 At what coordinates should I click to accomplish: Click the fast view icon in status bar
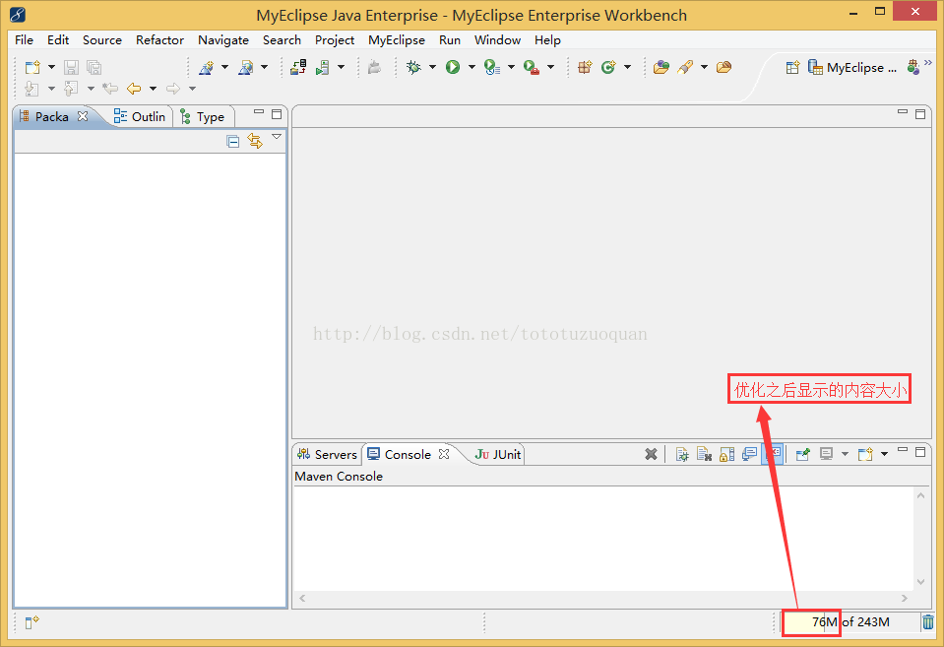31,622
